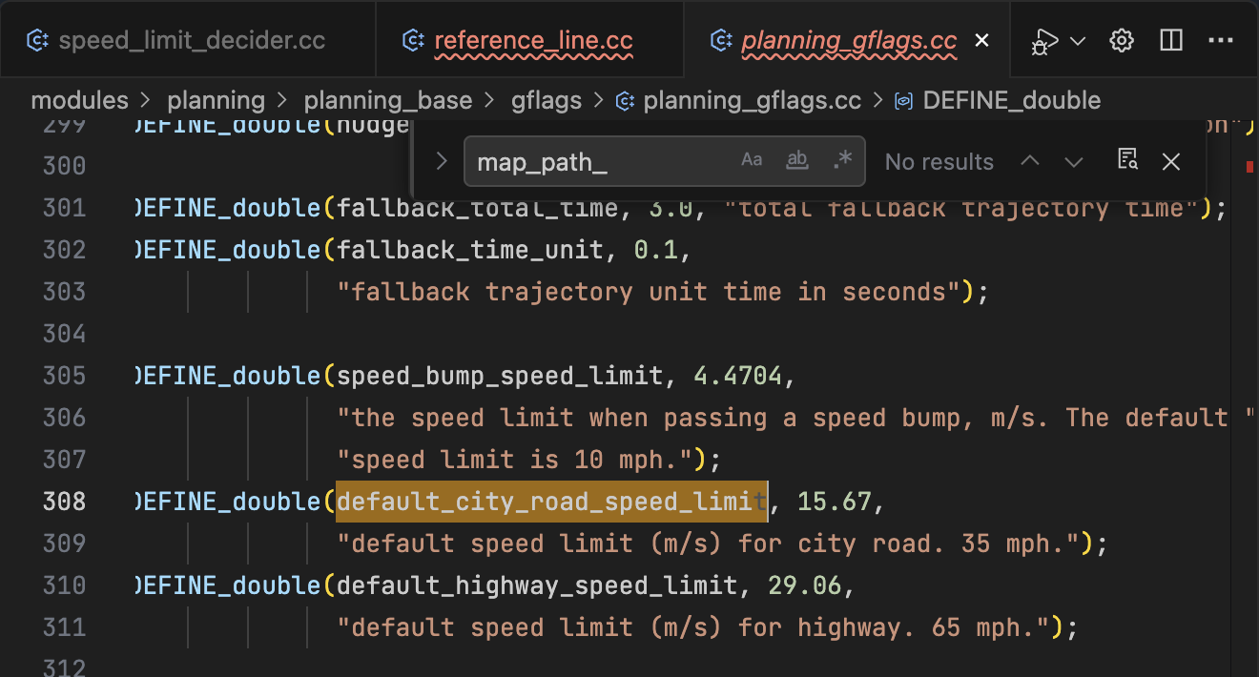This screenshot has height=677, width=1259.
Task: Open the More Actions ellipsis menu
Action: click(1221, 41)
